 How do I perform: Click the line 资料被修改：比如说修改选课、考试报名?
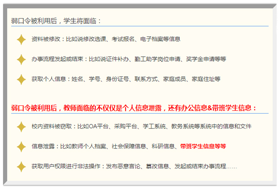[106, 39]
